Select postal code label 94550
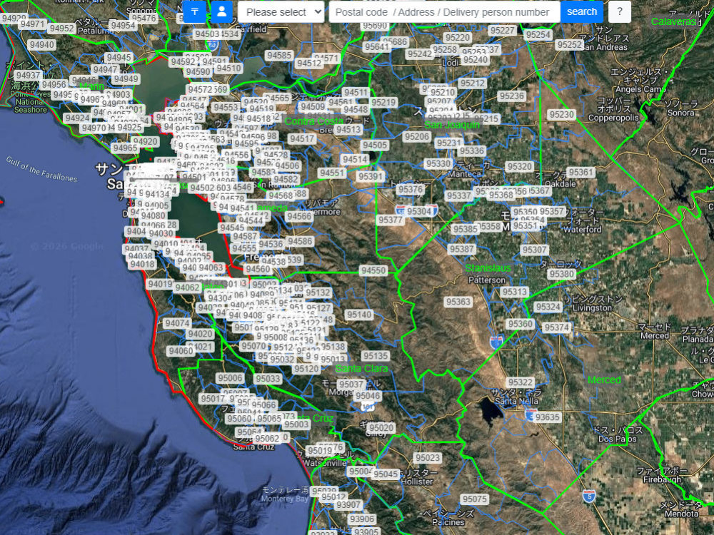The width and height of the screenshot is (714, 535). tap(373, 270)
